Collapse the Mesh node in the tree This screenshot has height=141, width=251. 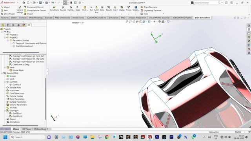[5, 67]
